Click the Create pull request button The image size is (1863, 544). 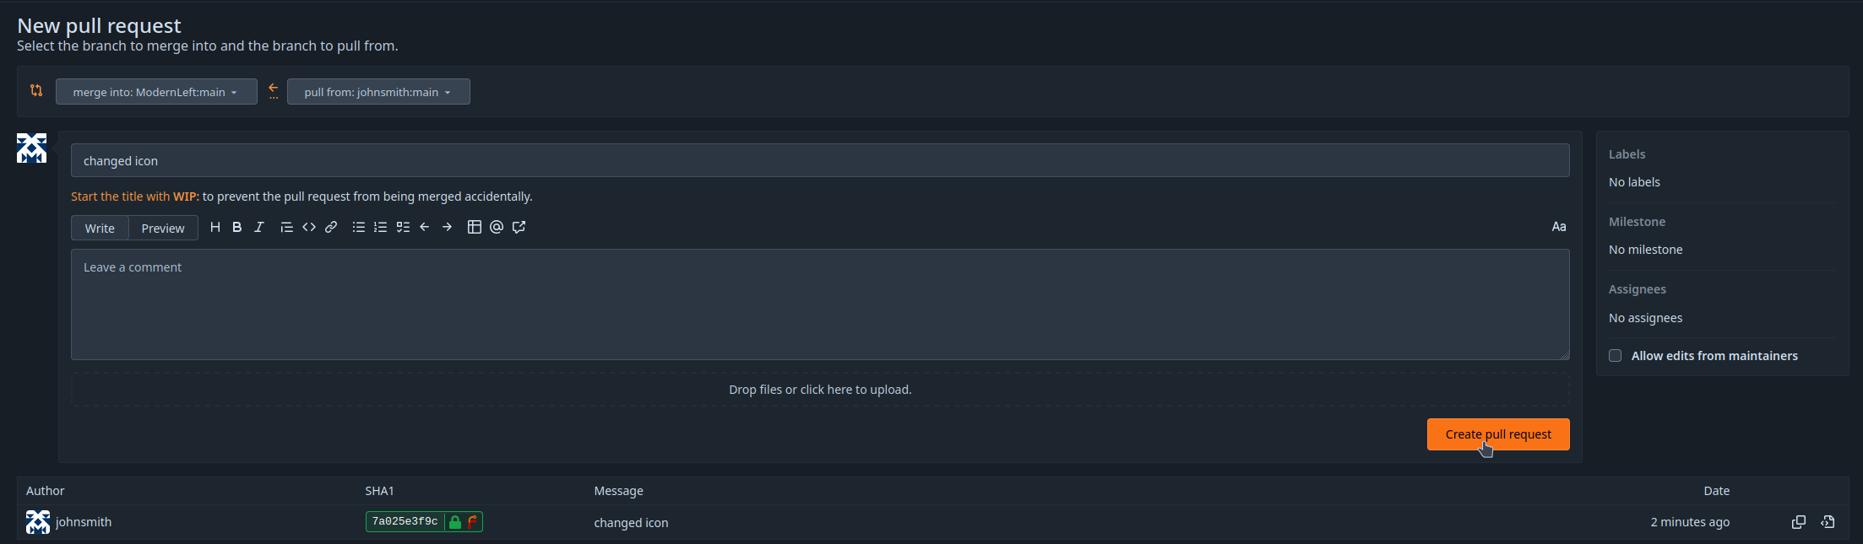click(1498, 434)
